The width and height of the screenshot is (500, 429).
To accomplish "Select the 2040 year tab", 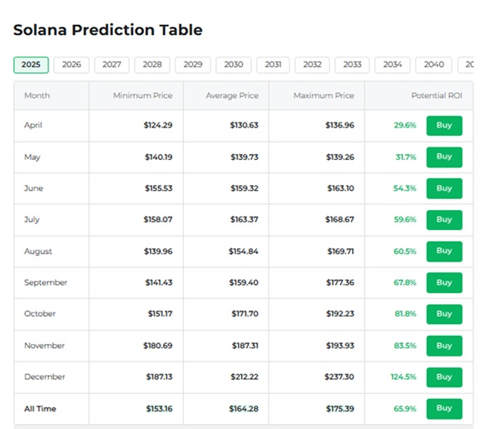I will click(433, 65).
